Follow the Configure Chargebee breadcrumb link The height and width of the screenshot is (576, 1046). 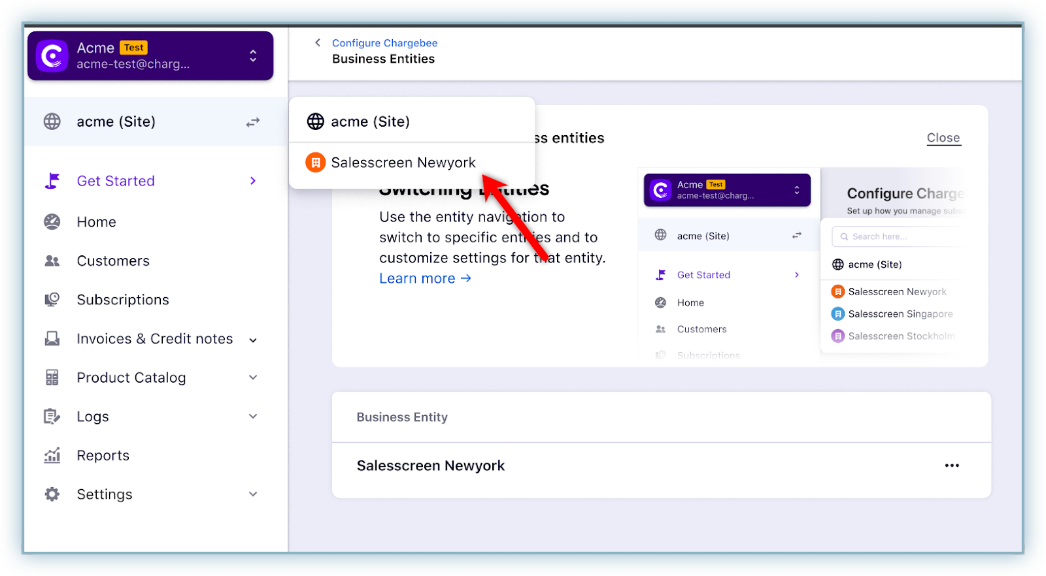384,43
